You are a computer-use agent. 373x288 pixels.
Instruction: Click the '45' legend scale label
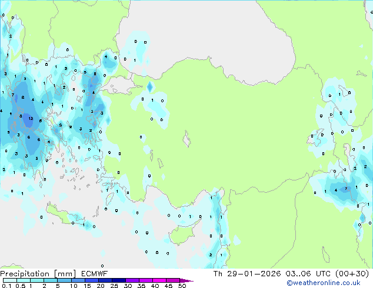tap(168, 286)
